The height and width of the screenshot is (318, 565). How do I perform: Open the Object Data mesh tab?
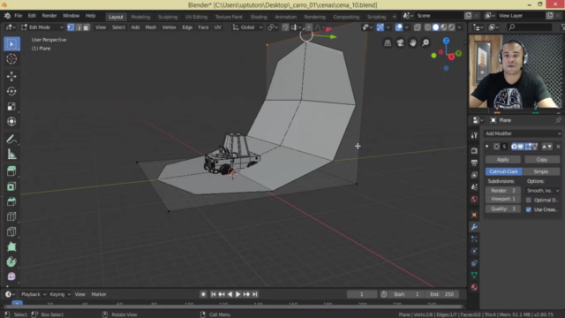(x=474, y=275)
